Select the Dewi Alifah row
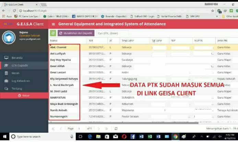Viewport: 238px width, 142px height. point(143,66)
